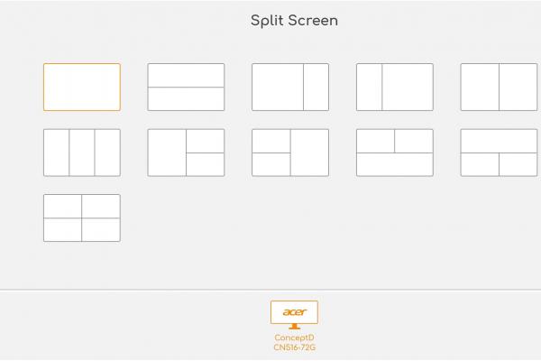
Task: Click large right pane of stacked-left layout
Action: [x=309, y=153]
